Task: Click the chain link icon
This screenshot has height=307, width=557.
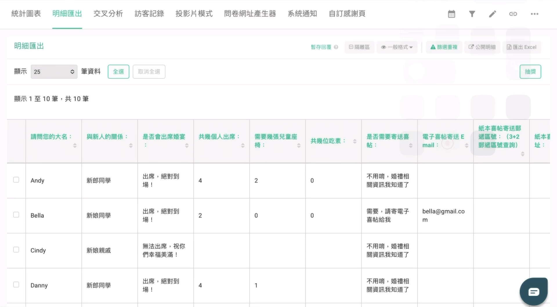Action: [x=513, y=14]
